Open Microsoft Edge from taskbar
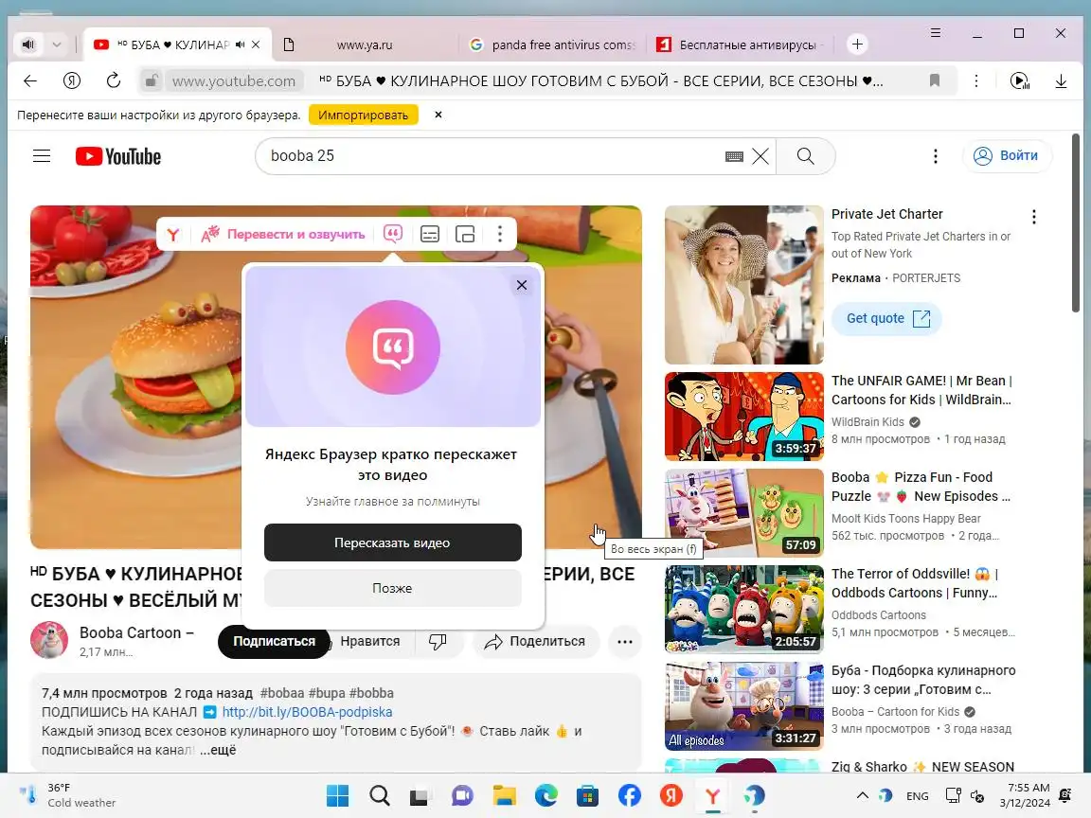 (546, 795)
